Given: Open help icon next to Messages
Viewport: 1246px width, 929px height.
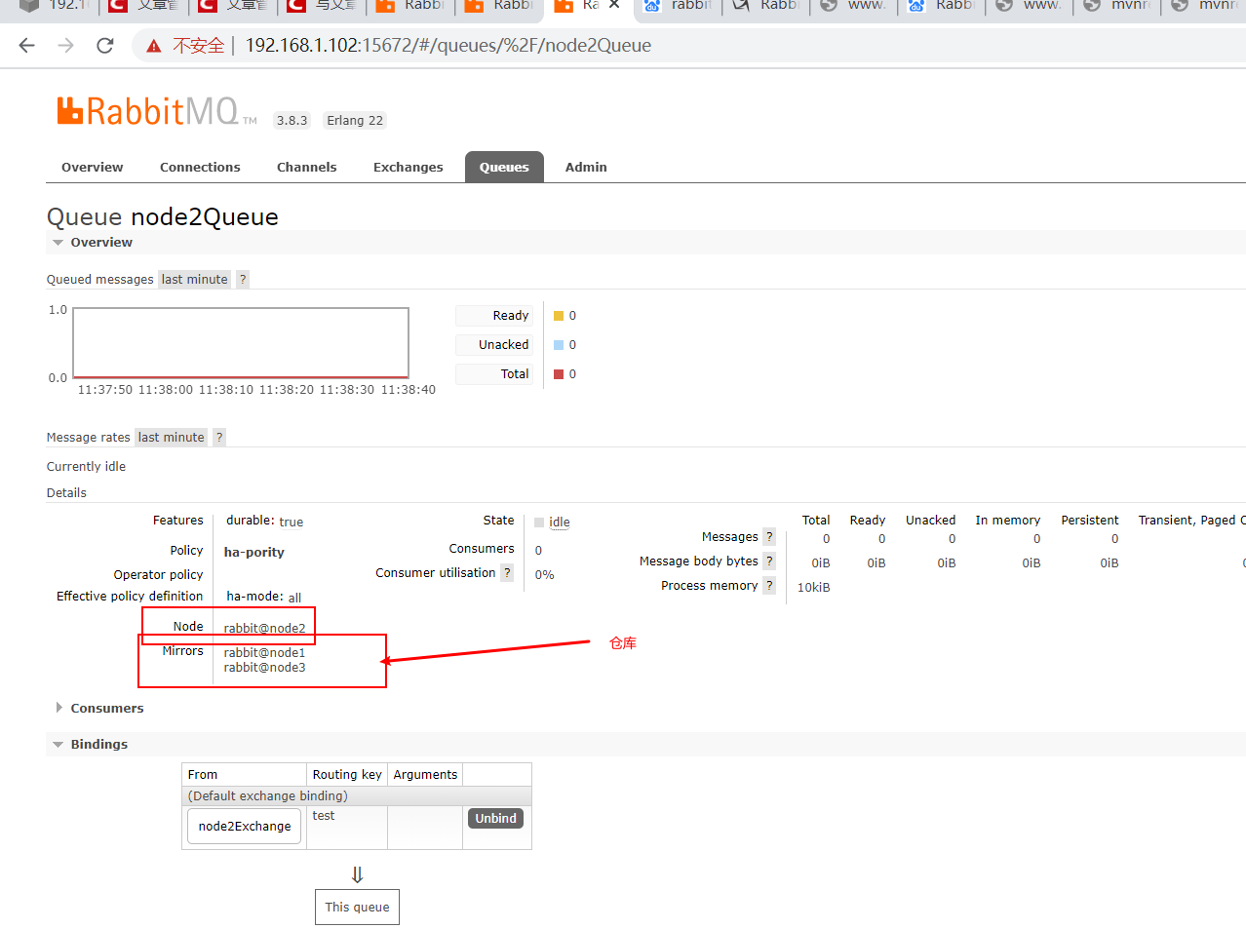Looking at the screenshot, I should (x=769, y=536).
